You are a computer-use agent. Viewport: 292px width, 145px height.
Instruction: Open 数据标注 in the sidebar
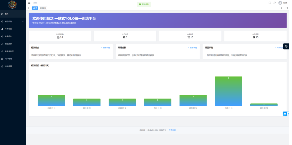(x=13, y=36)
